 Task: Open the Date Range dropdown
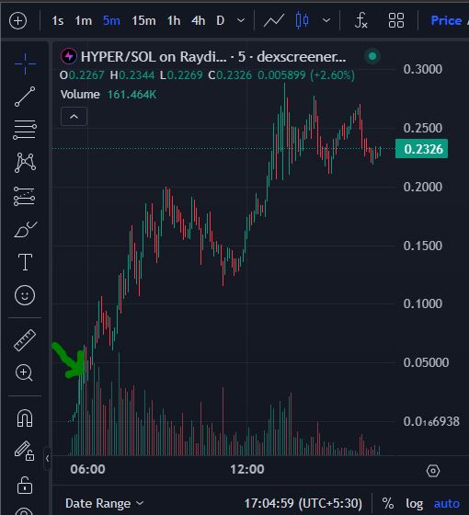pyautogui.click(x=104, y=503)
